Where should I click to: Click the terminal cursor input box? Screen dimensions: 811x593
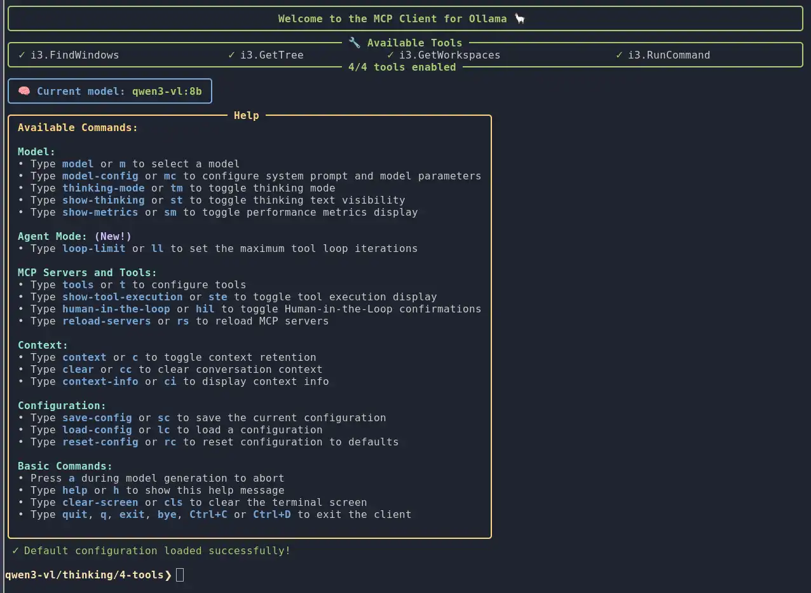[180, 575]
